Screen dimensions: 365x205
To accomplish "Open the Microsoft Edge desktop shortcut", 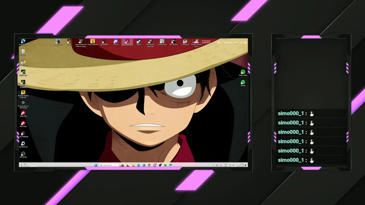I will click(x=23, y=42).
